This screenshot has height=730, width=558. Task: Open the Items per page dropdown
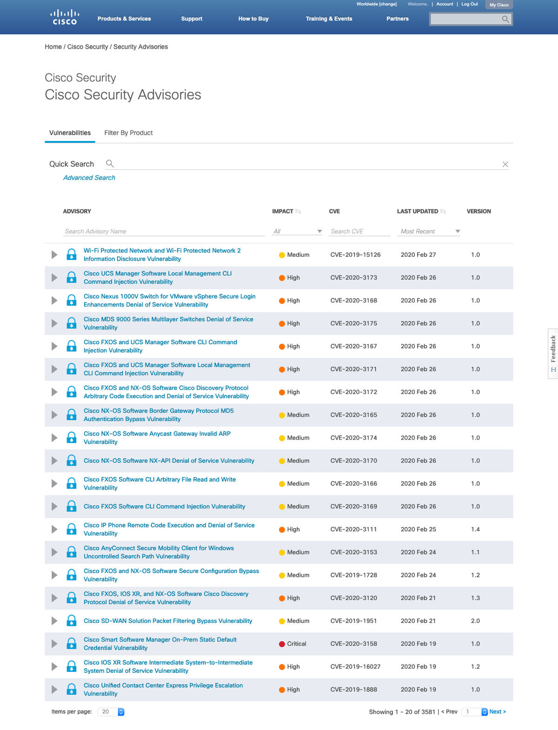pos(111,712)
